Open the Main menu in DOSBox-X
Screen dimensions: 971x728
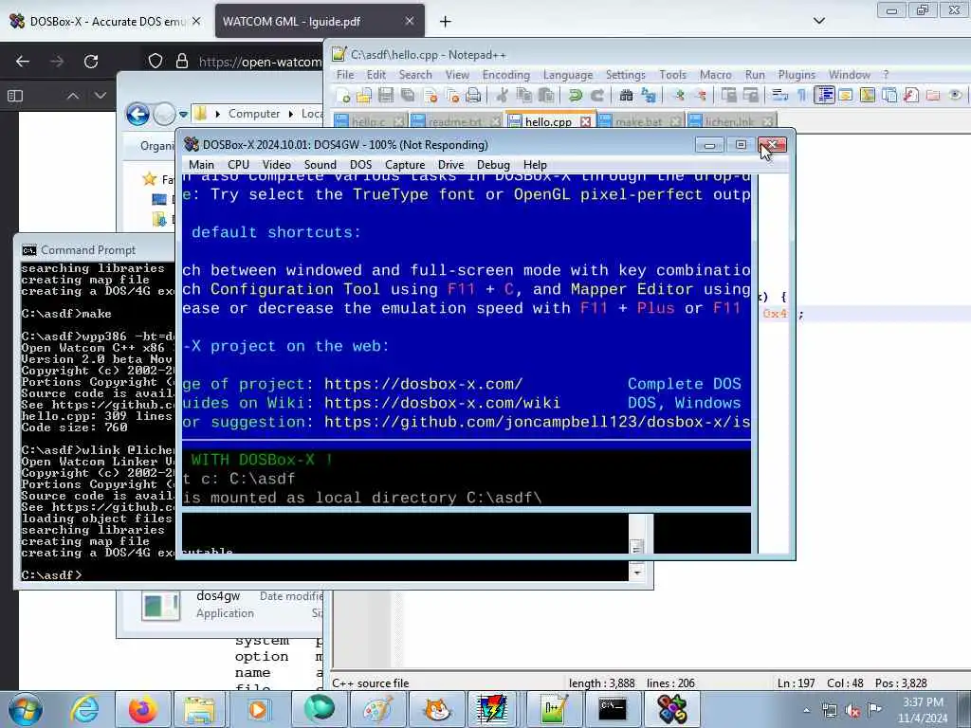point(201,165)
